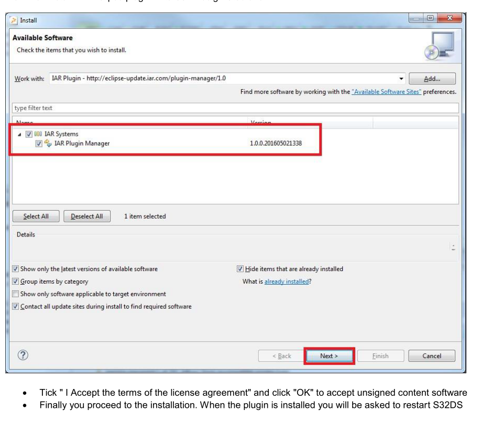Open the Work with dropdown arrow

(x=401, y=79)
